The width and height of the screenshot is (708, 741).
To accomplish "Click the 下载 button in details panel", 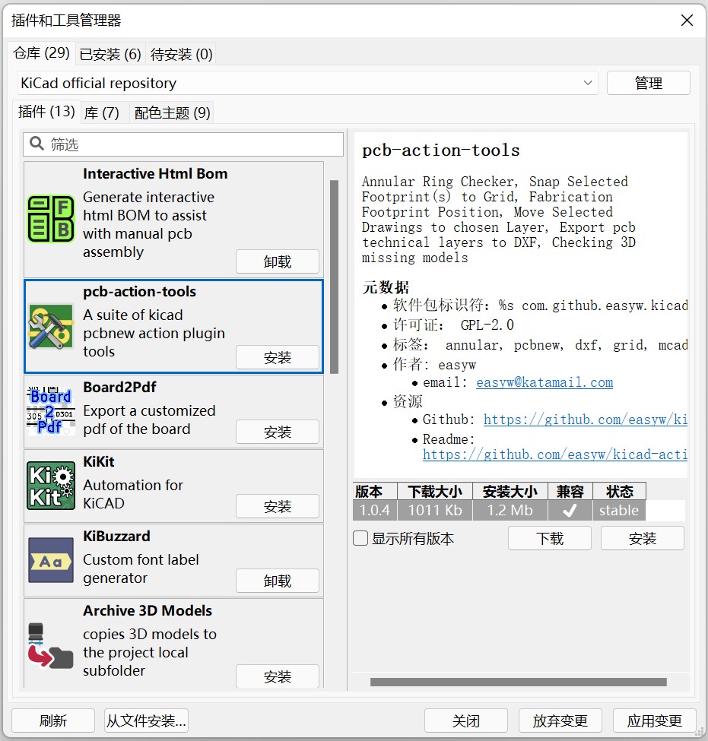I will point(550,538).
